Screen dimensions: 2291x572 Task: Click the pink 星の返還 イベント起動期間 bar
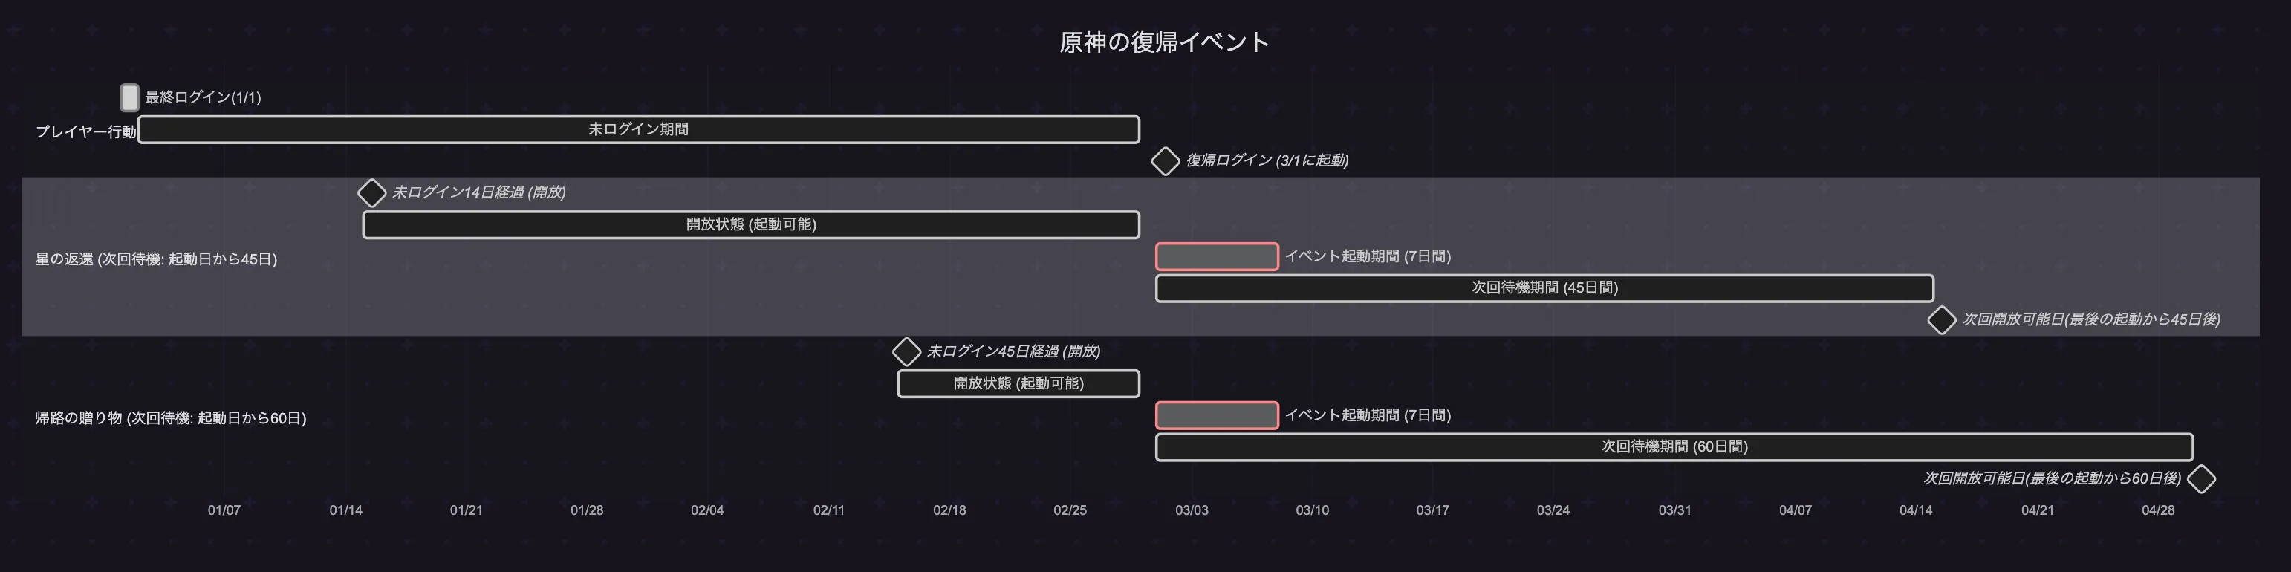(1217, 256)
